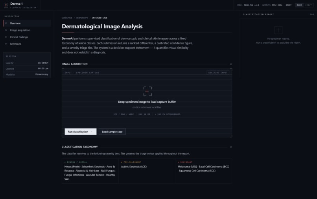Click the Classification Report panel heading

coord(258,15)
